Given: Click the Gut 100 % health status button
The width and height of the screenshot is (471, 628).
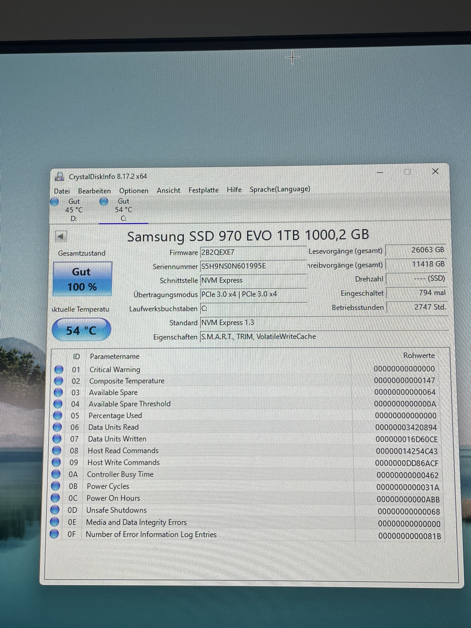Looking at the screenshot, I should (x=82, y=279).
